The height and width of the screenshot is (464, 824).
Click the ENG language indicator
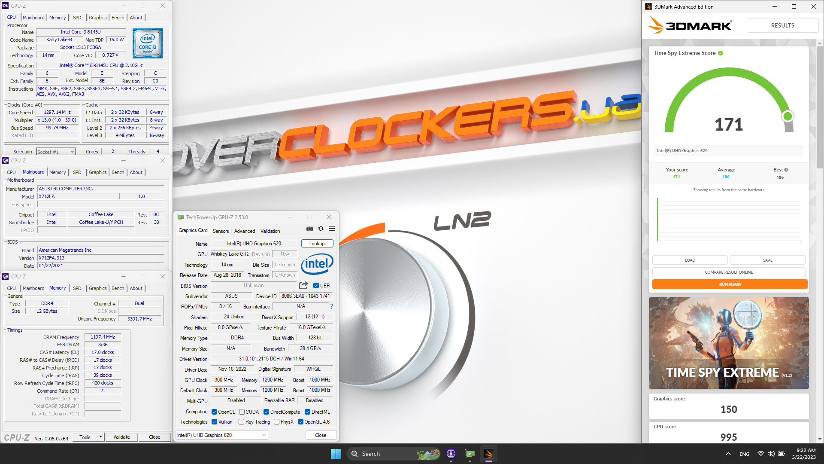tap(745, 454)
